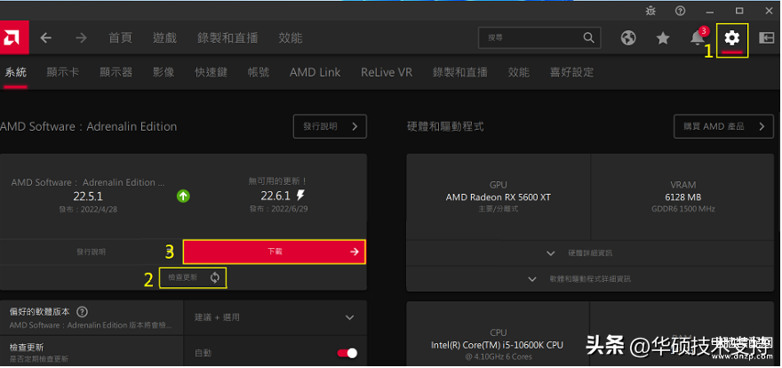Open the 遊戲 menu
The image size is (782, 368).
164,38
